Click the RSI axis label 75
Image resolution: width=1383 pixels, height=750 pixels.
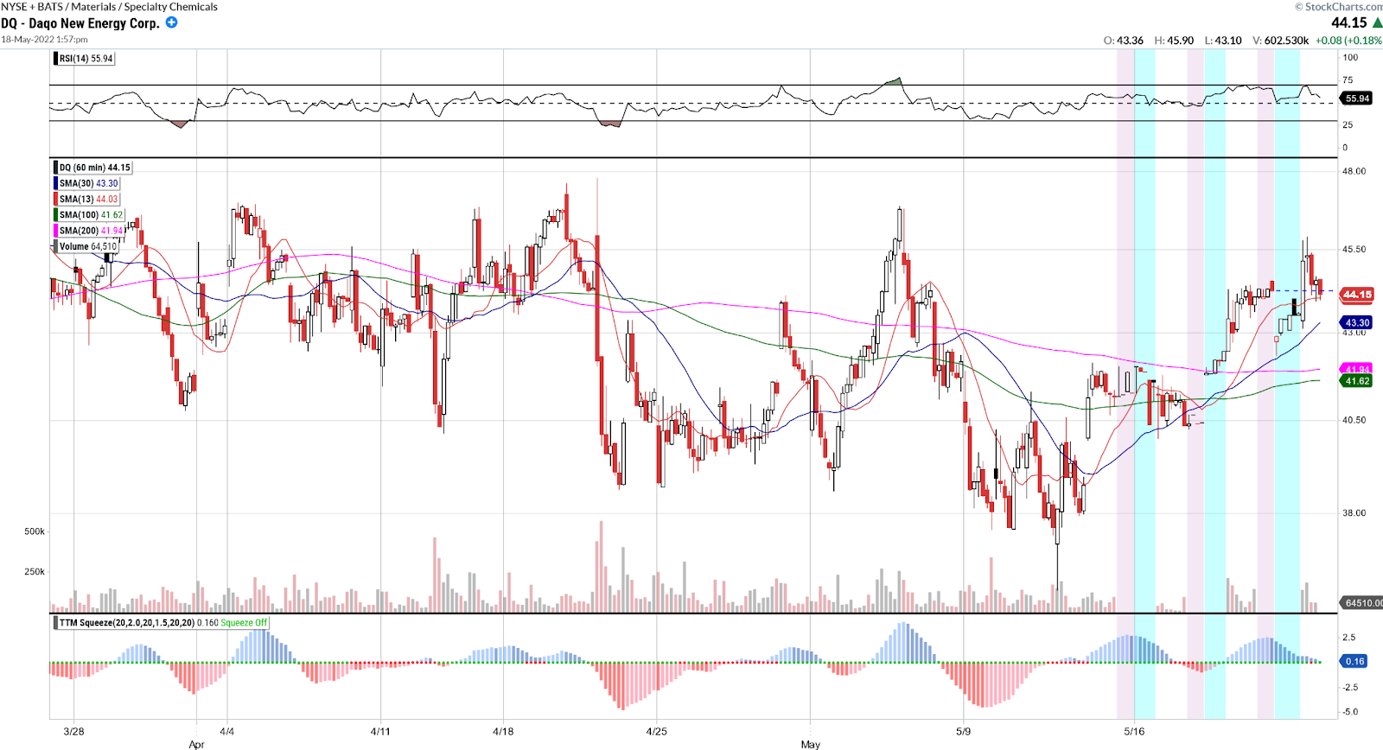[x=1348, y=80]
